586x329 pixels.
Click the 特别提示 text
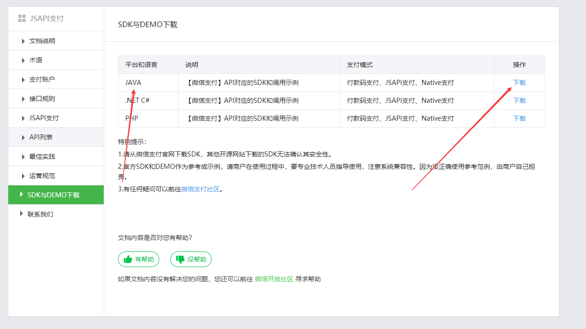pos(132,142)
